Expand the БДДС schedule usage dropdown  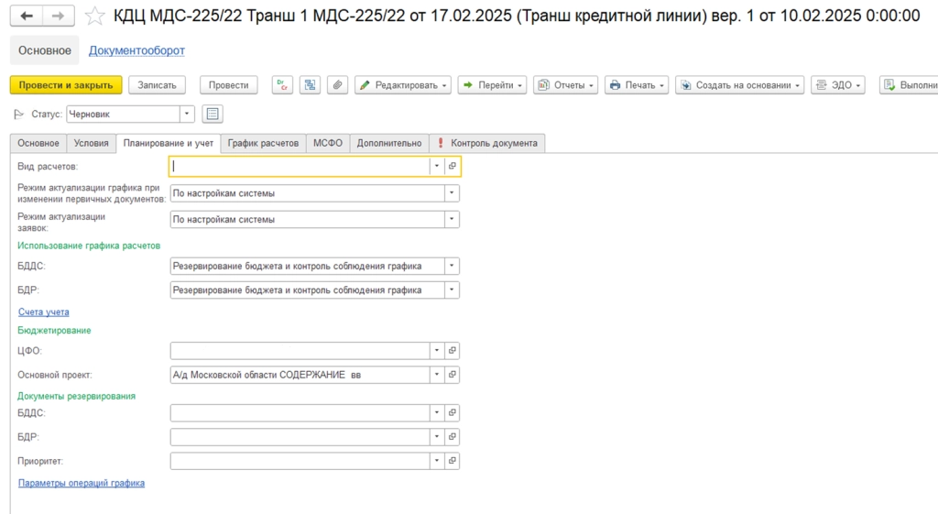coord(451,267)
